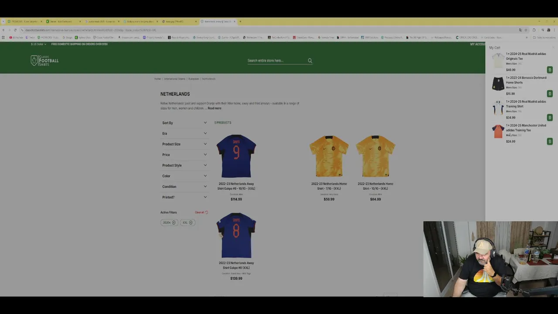Click Home in the breadcrumb
Viewport: 558px width, 314px height.
[157, 79]
